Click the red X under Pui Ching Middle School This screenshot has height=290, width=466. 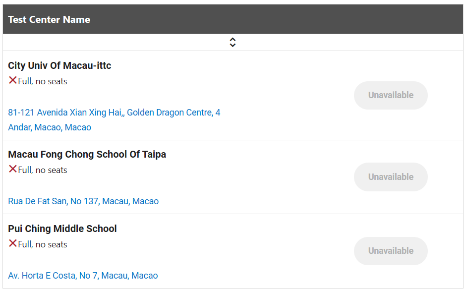(x=13, y=243)
